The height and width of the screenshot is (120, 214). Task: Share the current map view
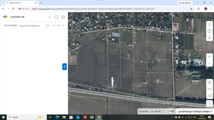(x=209, y=96)
